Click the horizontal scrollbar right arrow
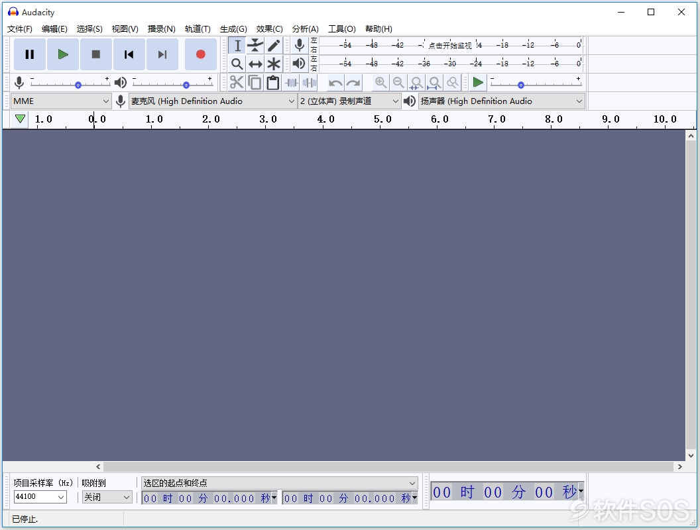This screenshot has height=530, width=700. click(679, 466)
